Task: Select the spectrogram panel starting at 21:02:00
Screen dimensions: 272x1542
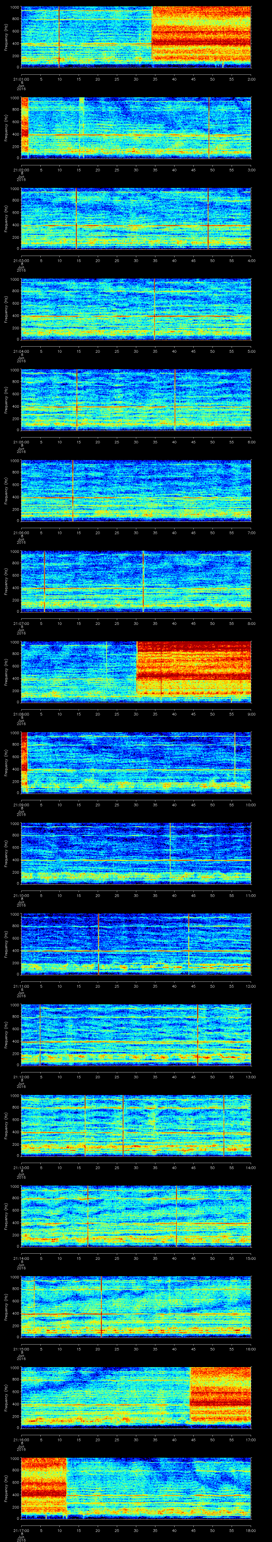Action: (x=136, y=128)
